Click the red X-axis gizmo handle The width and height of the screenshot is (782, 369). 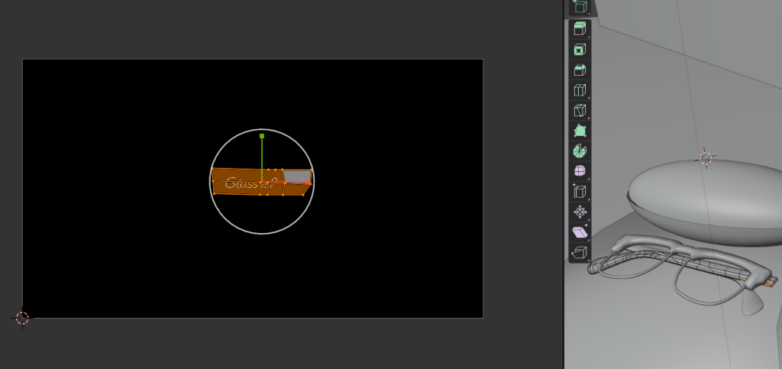[309, 182]
